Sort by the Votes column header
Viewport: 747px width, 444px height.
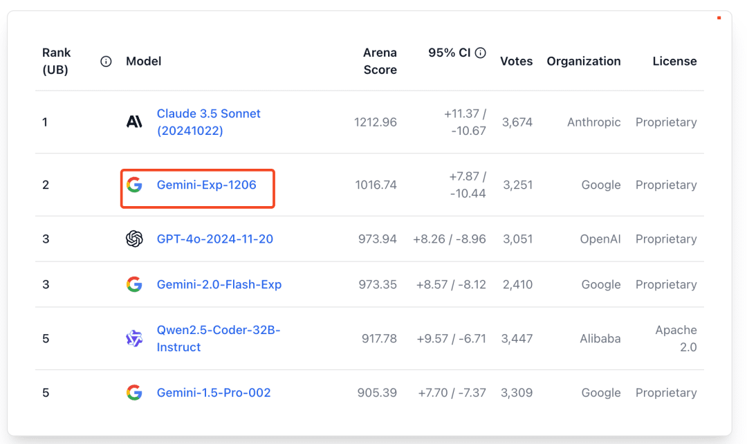pyautogui.click(x=517, y=62)
